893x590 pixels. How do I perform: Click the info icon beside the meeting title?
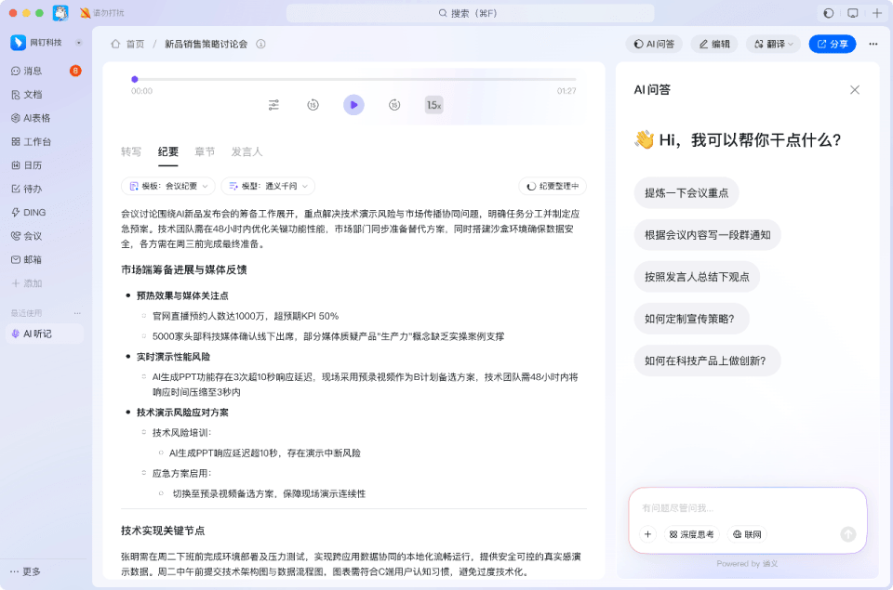[260, 44]
